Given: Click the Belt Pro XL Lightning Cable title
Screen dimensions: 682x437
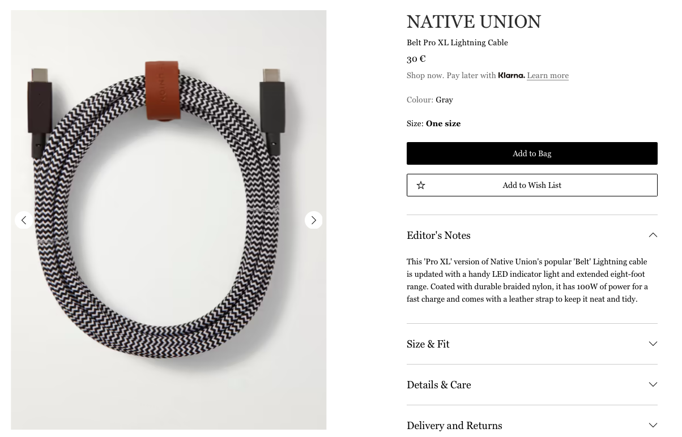Looking at the screenshot, I should 457,42.
